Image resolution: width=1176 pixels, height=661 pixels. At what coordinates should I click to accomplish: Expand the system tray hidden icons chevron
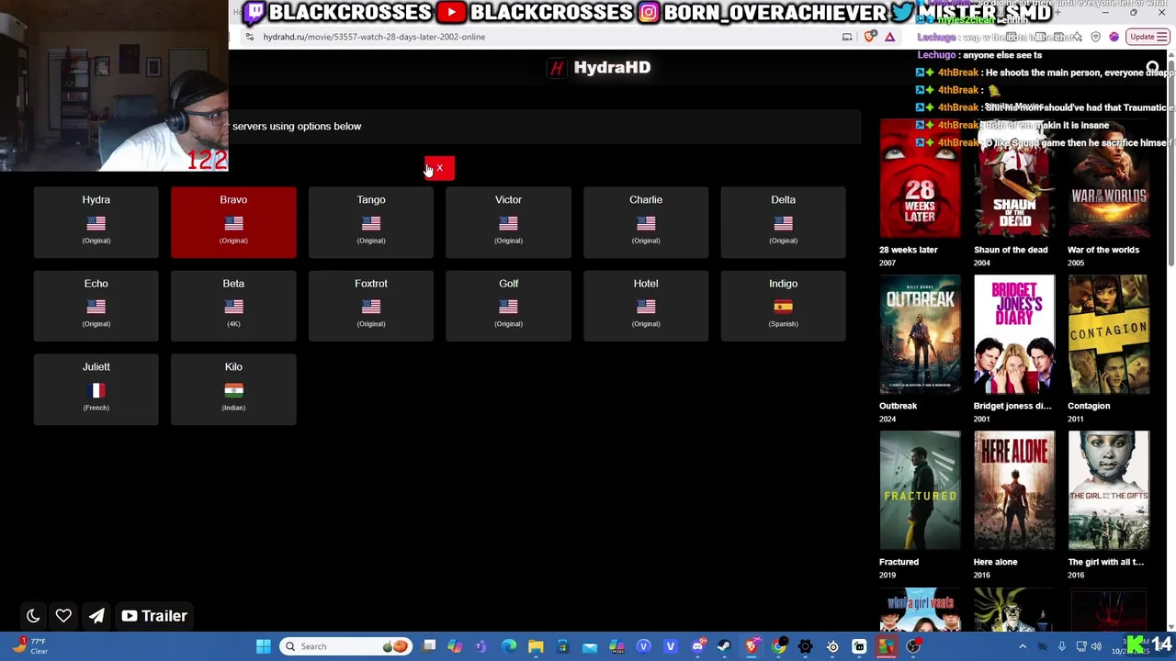(x=1023, y=646)
